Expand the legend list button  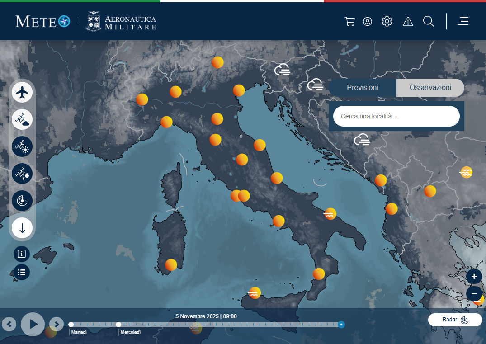22,272
